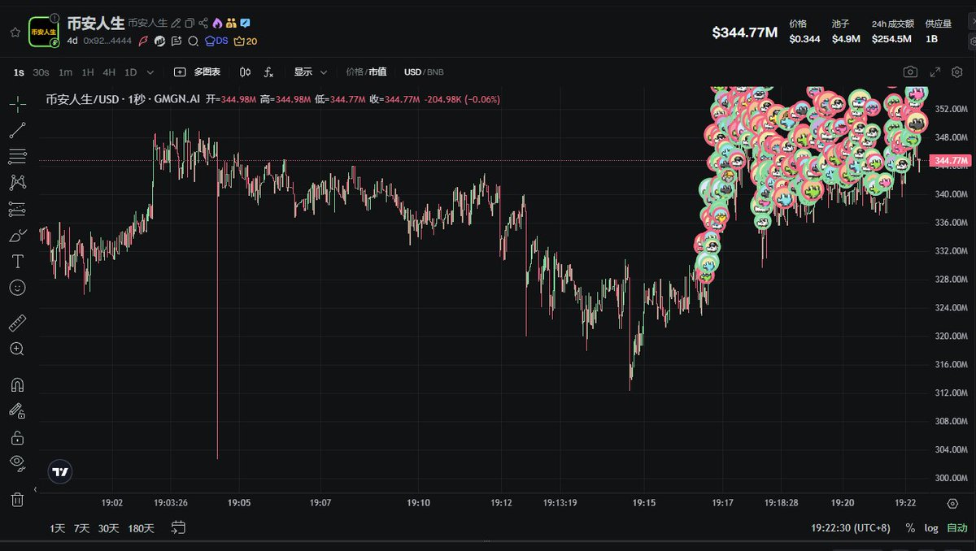The height and width of the screenshot is (551, 976).
Task: Search the token with magnifier icon
Action: pyautogui.click(x=193, y=41)
